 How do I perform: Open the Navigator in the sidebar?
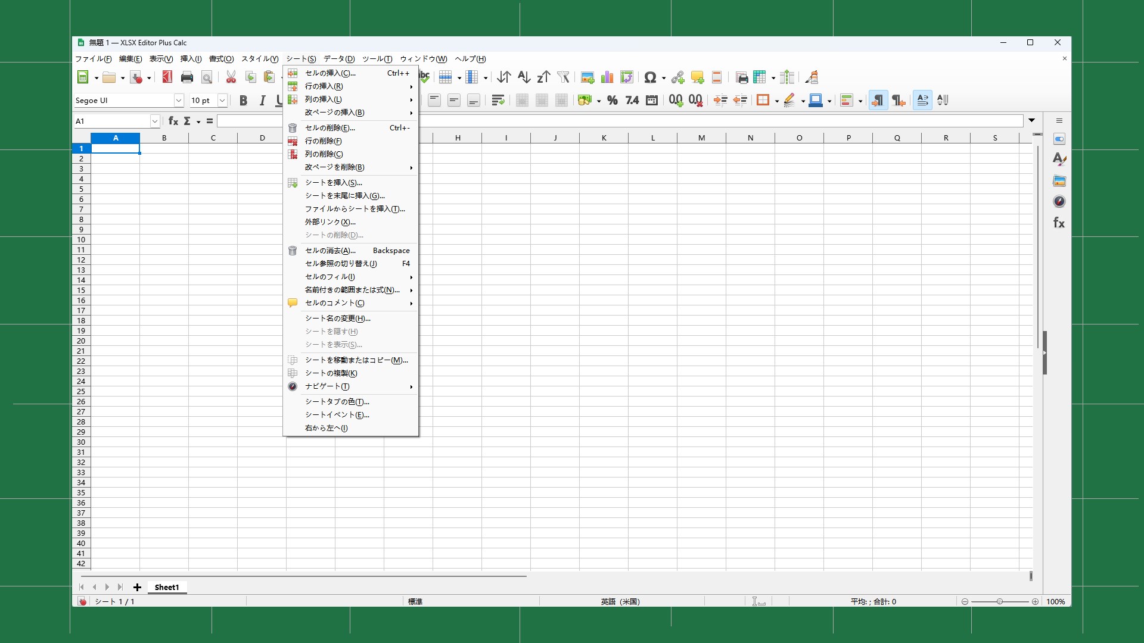pos(1059,201)
